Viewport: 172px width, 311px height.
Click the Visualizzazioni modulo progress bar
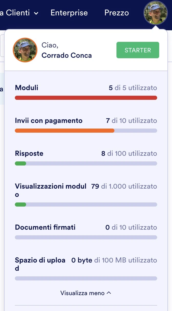click(86, 204)
